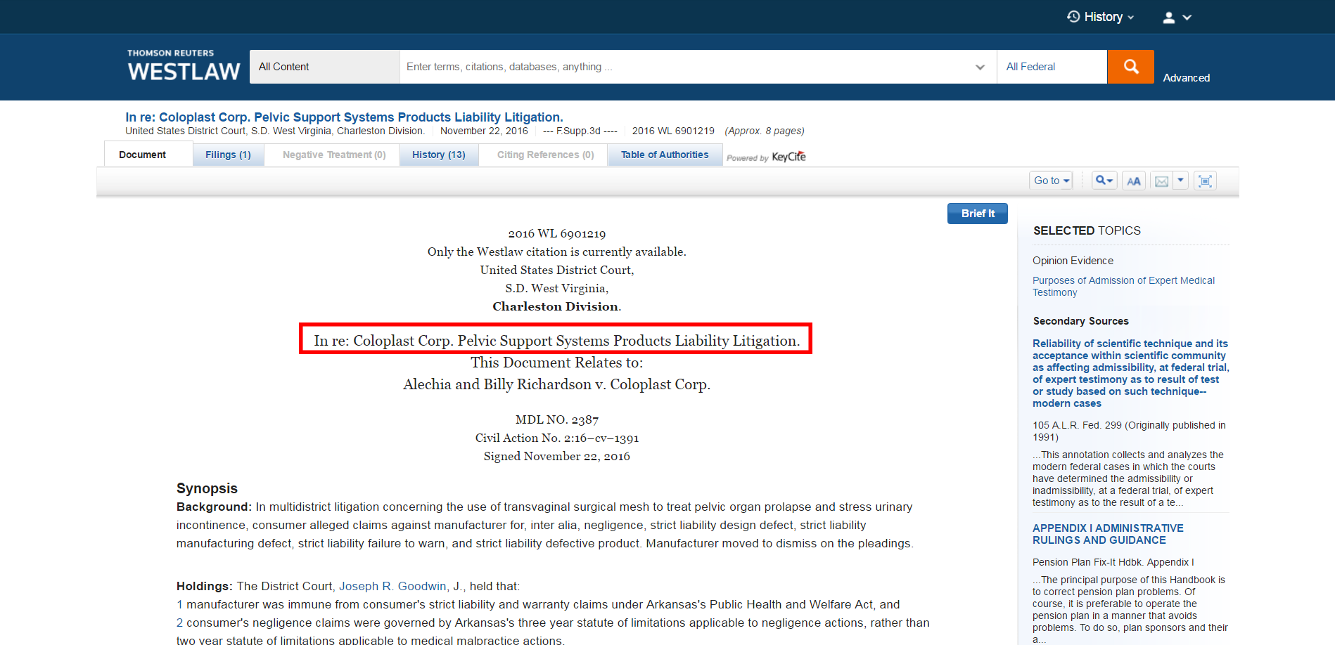The width and height of the screenshot is (1335, 645).
Task: Click the Brief It button
Action: tap(978, 214)
